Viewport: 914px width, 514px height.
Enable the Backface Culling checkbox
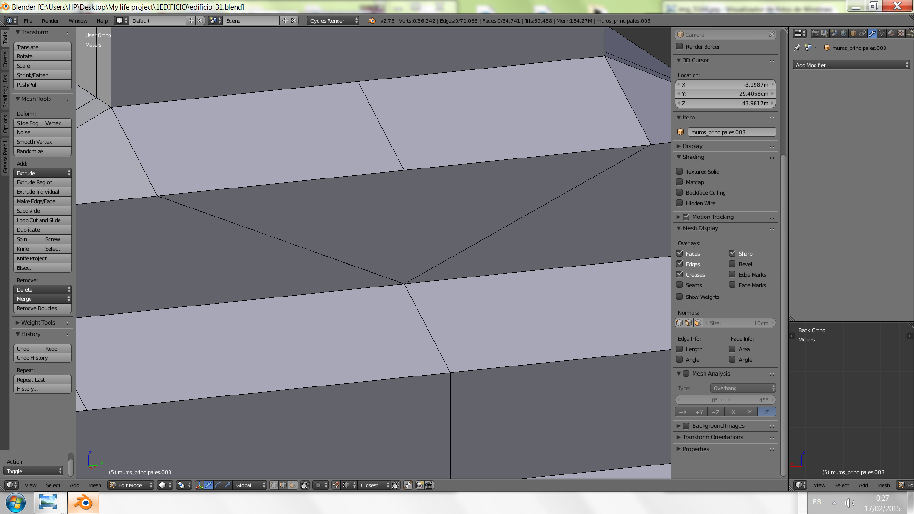(x=679, y=193)
